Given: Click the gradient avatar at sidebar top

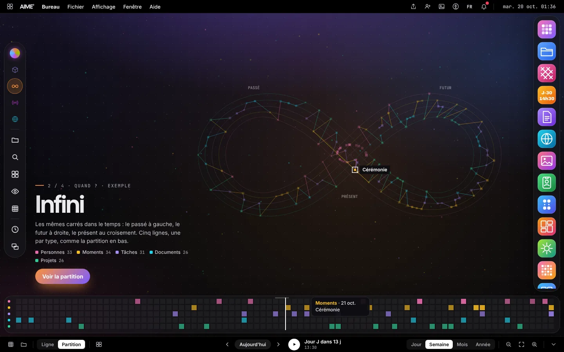Looking at the screenshot, I should click(15, 53).
